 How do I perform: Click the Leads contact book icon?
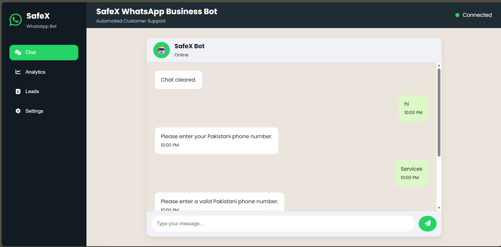click(x=18, y=92)
